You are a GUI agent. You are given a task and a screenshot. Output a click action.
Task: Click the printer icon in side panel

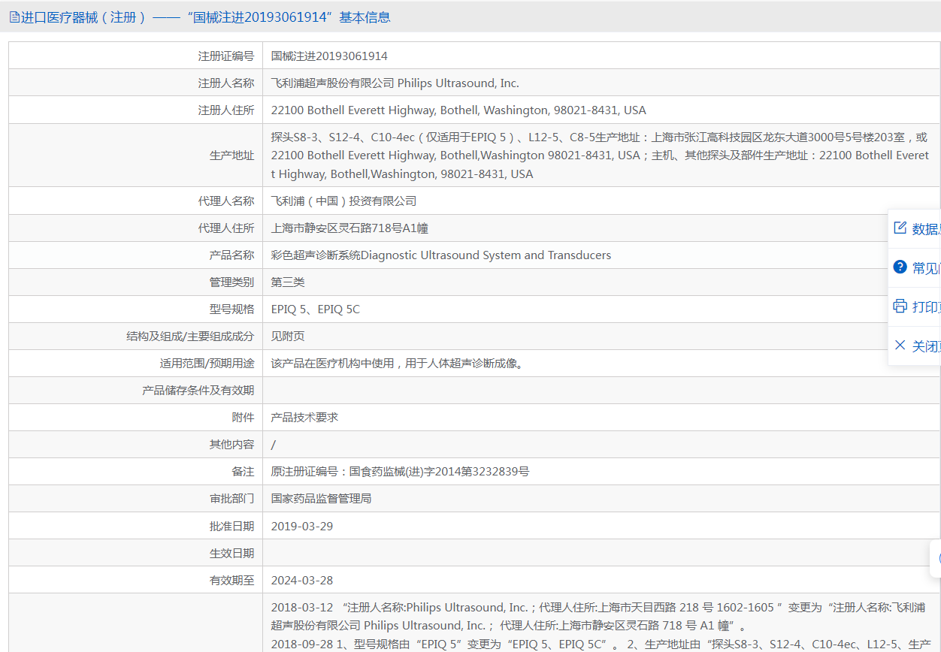tap(900, 306)
